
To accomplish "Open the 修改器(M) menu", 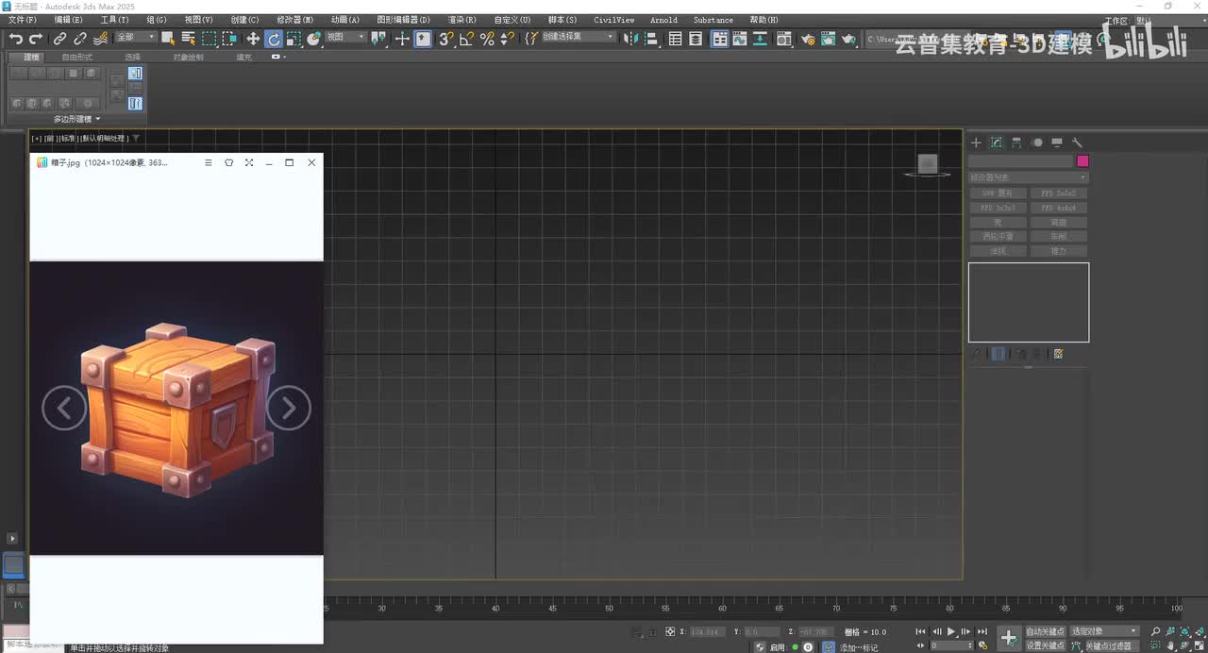I will (295, 20).
